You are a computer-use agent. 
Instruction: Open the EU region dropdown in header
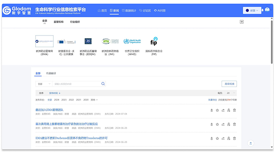pos(252,11)
